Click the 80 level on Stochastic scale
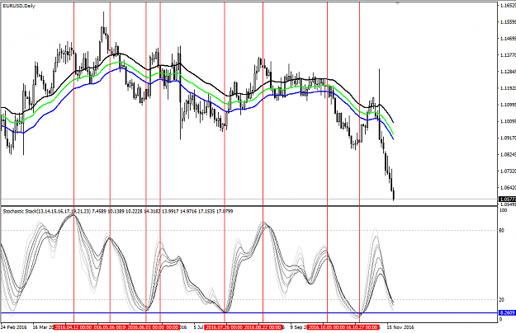This screenshot has height=333, width=516. point(501,231)
